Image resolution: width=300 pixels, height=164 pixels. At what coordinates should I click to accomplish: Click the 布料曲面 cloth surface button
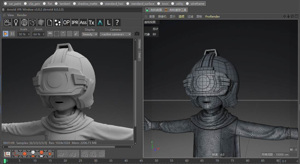(154, 10)
